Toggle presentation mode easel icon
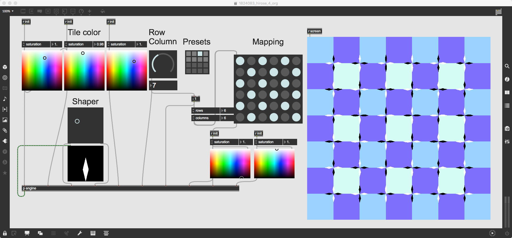This screenshot has width=512, height=238. point(27,233)
